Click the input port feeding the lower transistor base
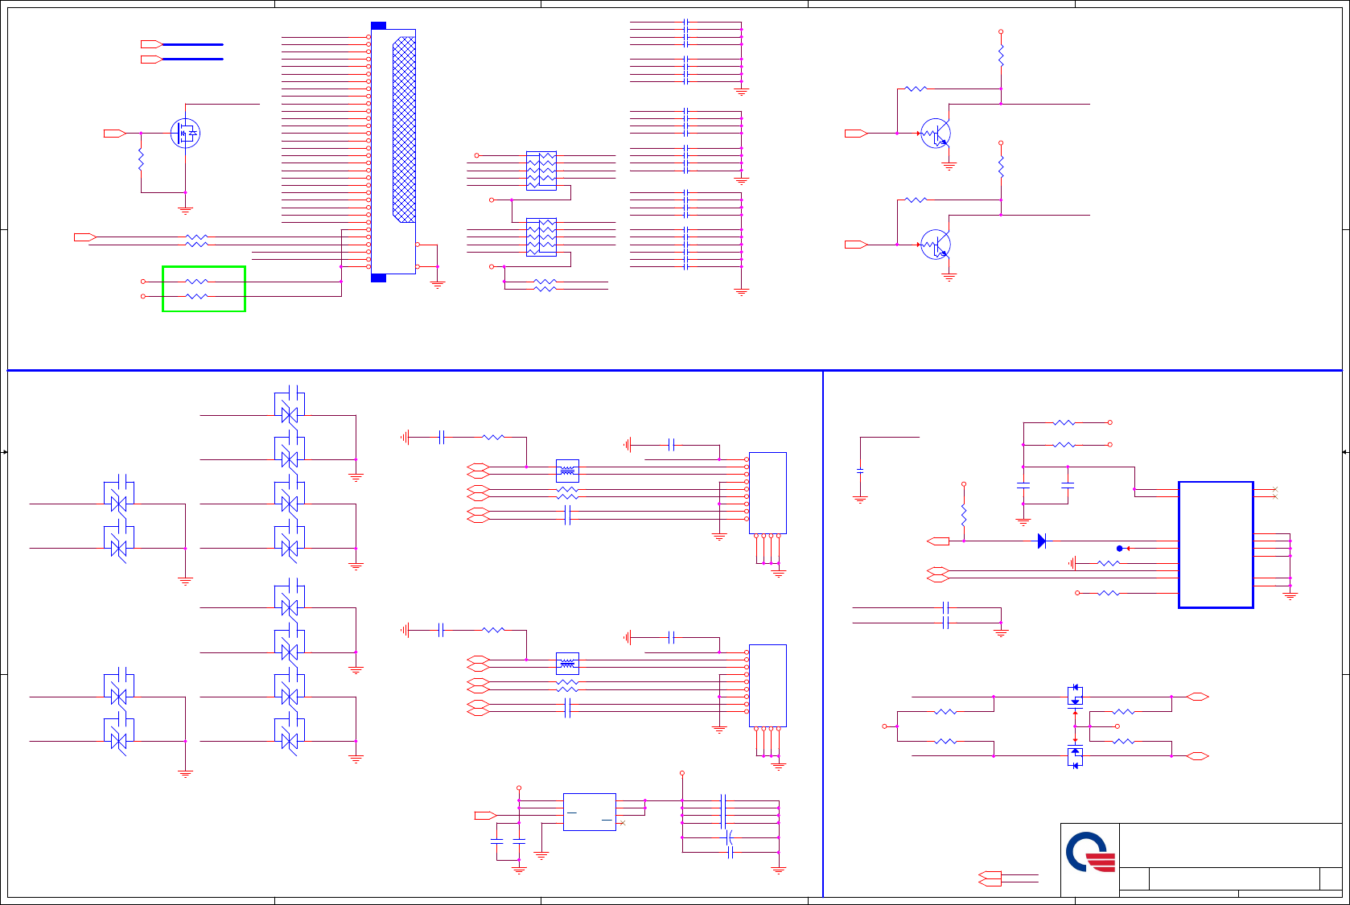The image size is (1350, 905). [x=855, y=245]
